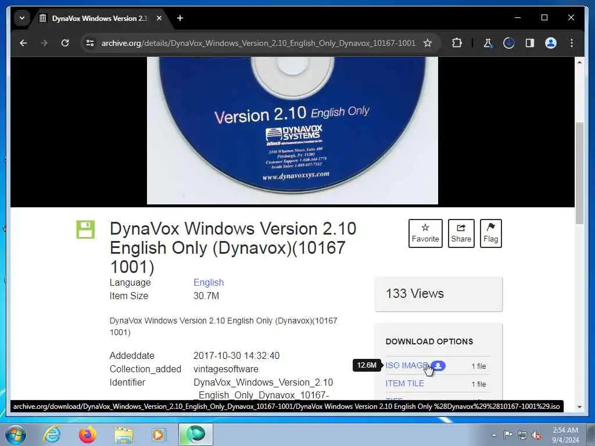This screenshot has width=595, height=446.
Task: Open the network tray icon
Action: click(x=522, y=435)
